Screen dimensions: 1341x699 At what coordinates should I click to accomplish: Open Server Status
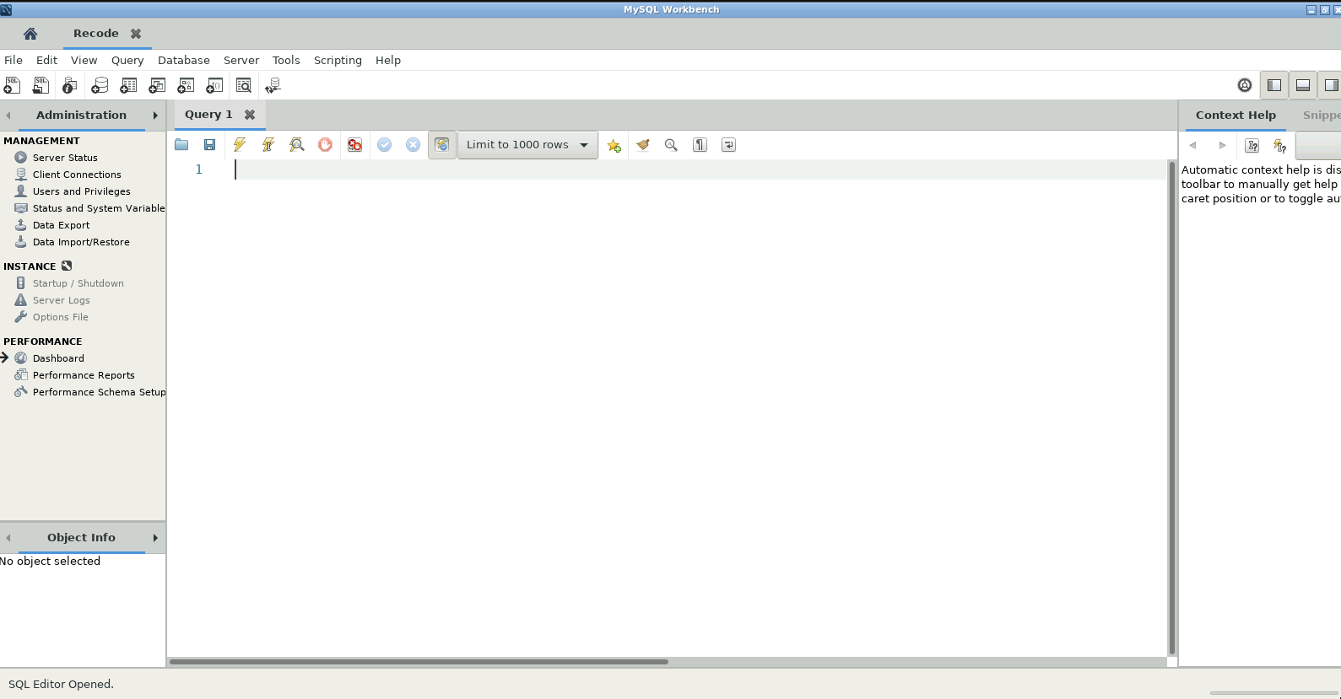[65, 158]
